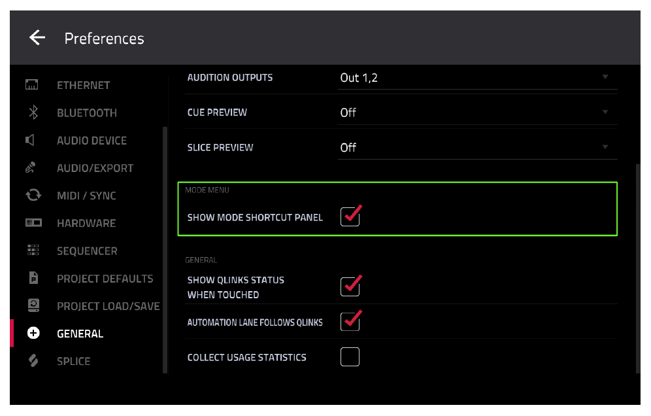Click the Ethernet port icon
Screen dimensions: 651x416
pyautogui.click(x=31, y=85)
